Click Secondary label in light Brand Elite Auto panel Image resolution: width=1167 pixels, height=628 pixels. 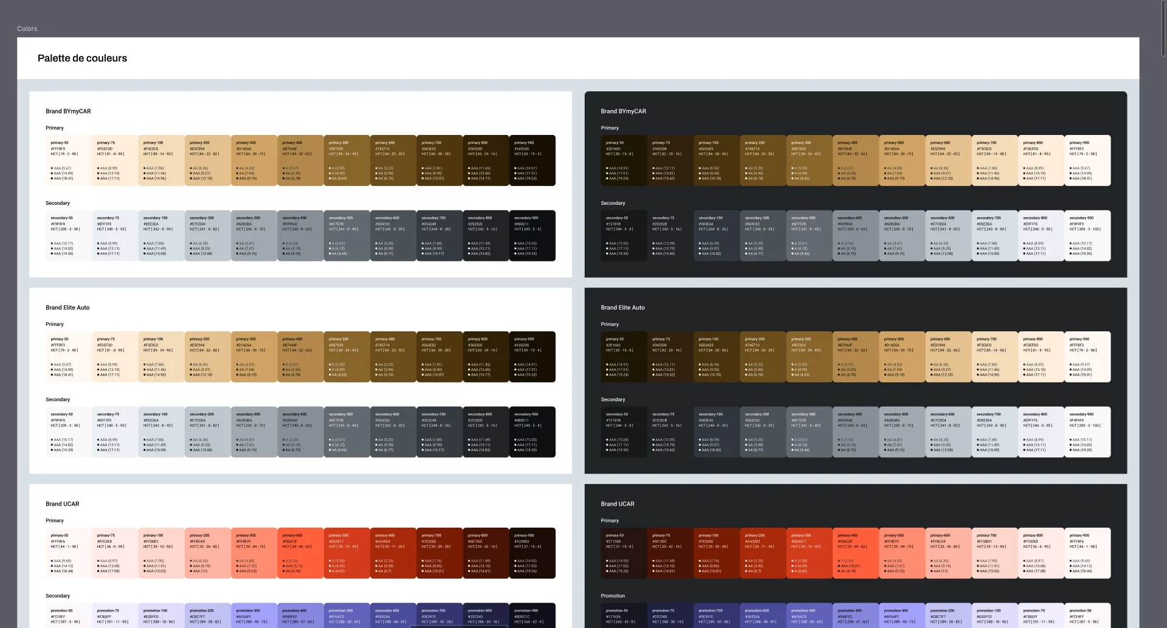pos(58,399)
